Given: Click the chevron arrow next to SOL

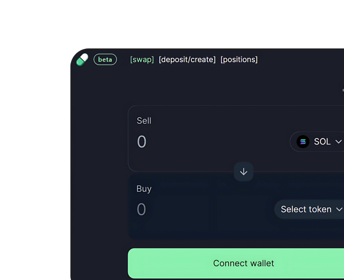Looking at the screenshot, I should pos(339,142).
